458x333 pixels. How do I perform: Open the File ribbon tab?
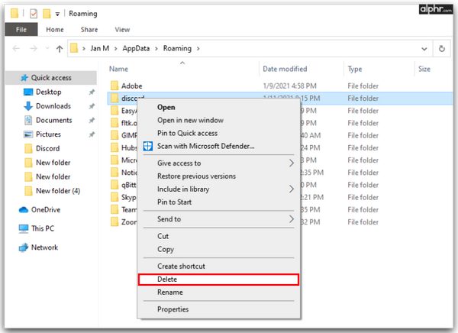pos(21,30)
